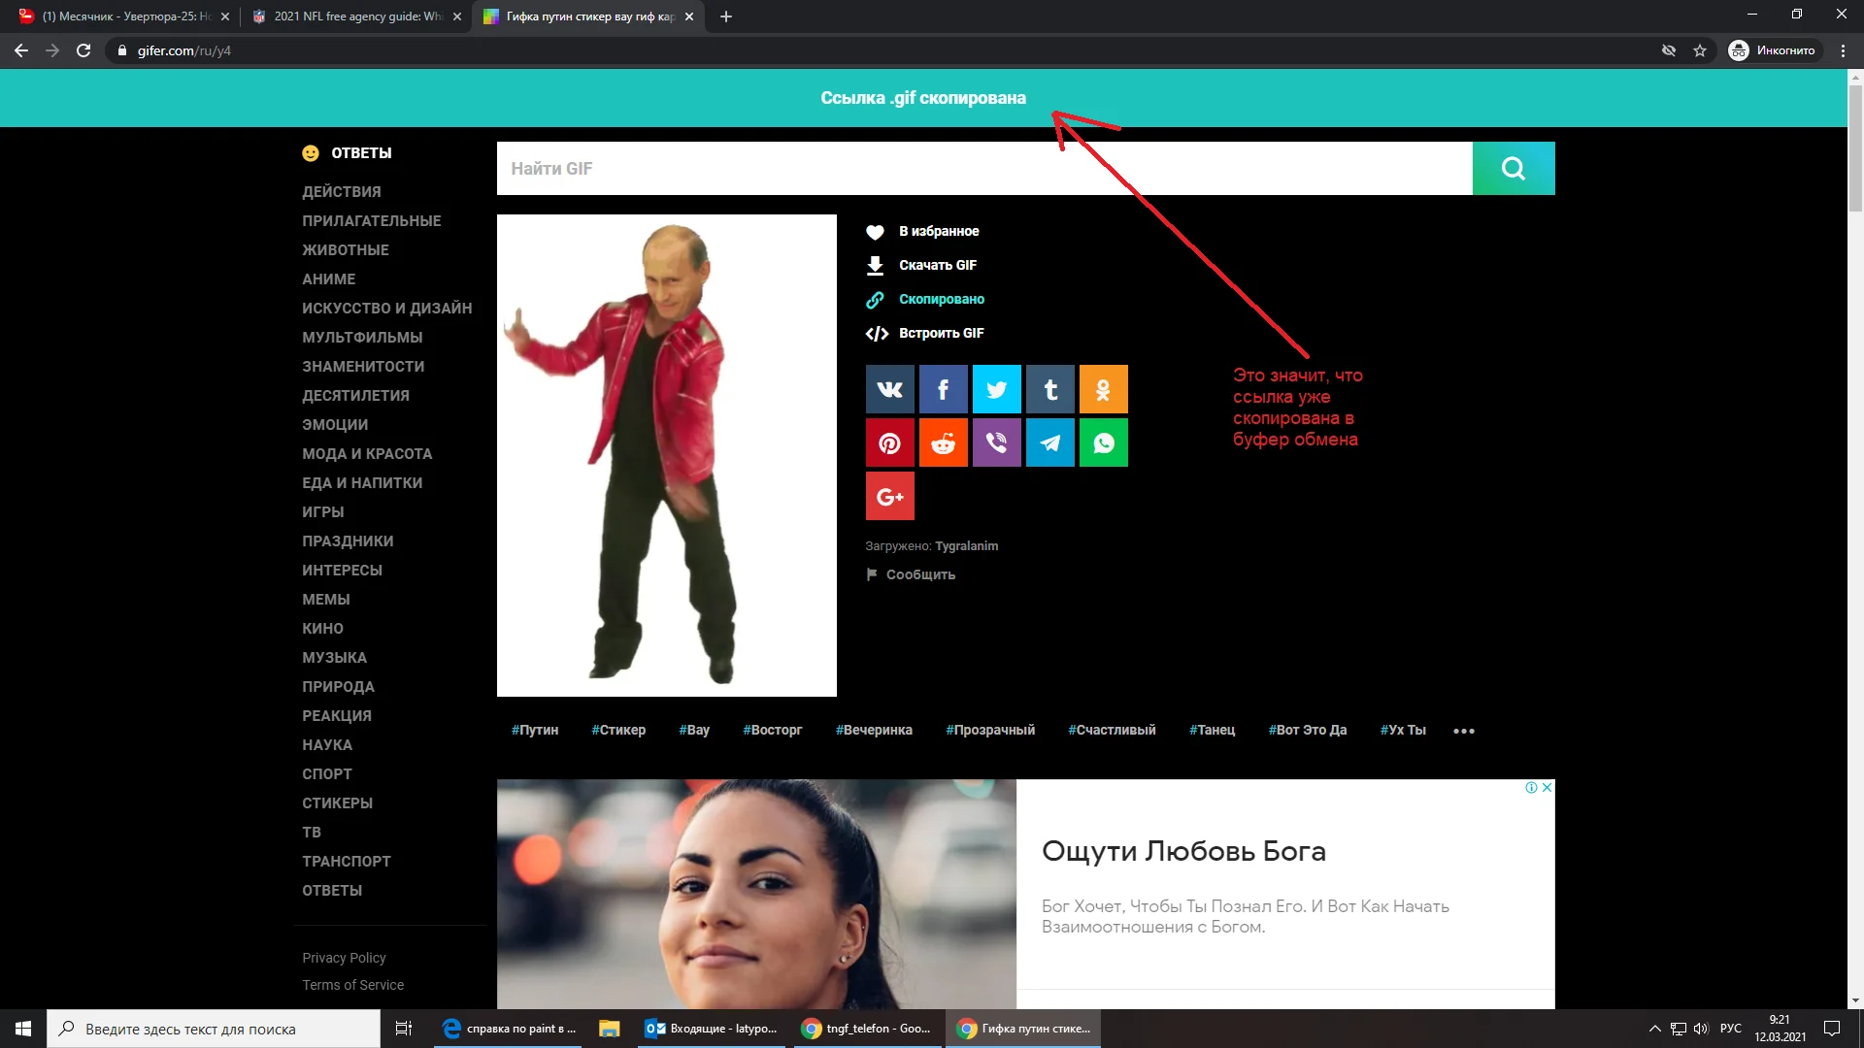Bookmark this page with star icon
Image resolution: width=1864 pixels, height=1048 pixels.
1699,50
